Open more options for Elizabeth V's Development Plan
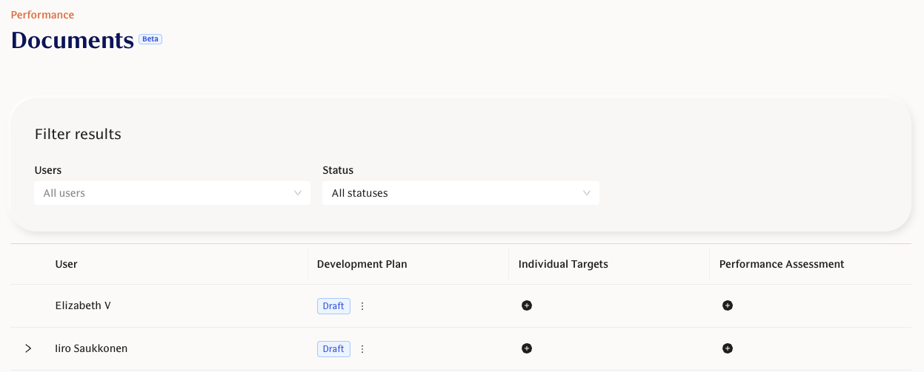924x372 pixels. click(x=362, y=306)
